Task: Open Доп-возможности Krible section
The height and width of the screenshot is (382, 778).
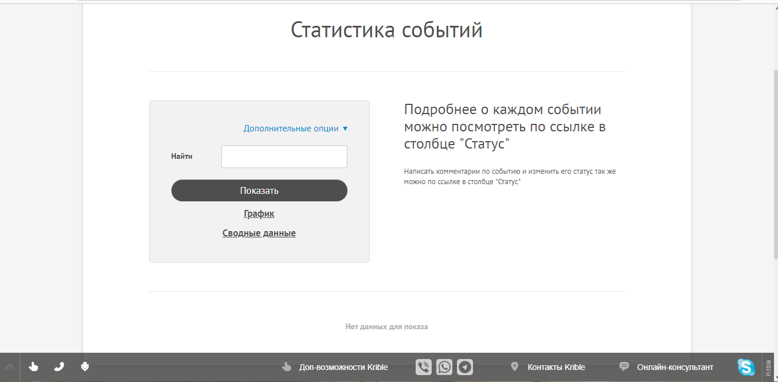Action: click(x=342, y=367)
